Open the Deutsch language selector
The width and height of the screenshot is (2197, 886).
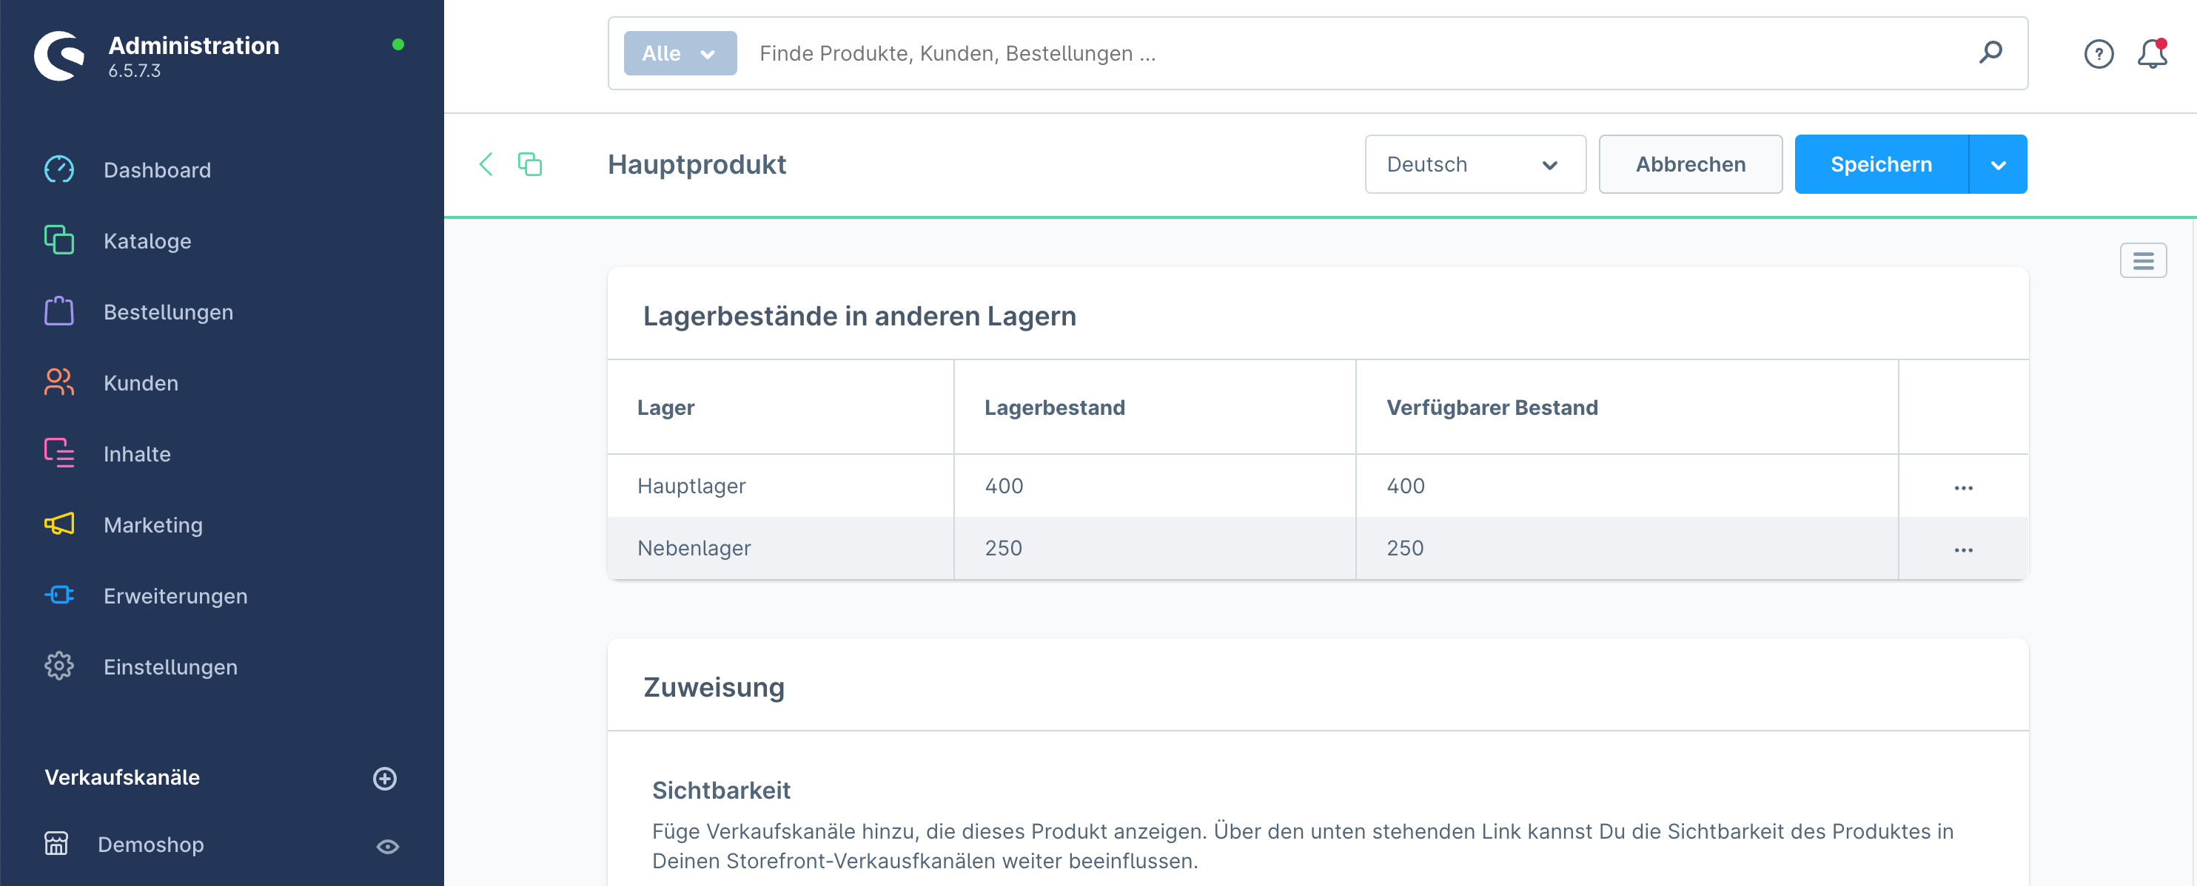coord(1474,163)
